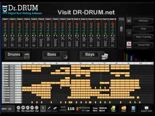Image resolution: width=155 pixels, height=116 pixels.
Task: Click bar 100 on the timeline ruler
Action: click(140, 63)
